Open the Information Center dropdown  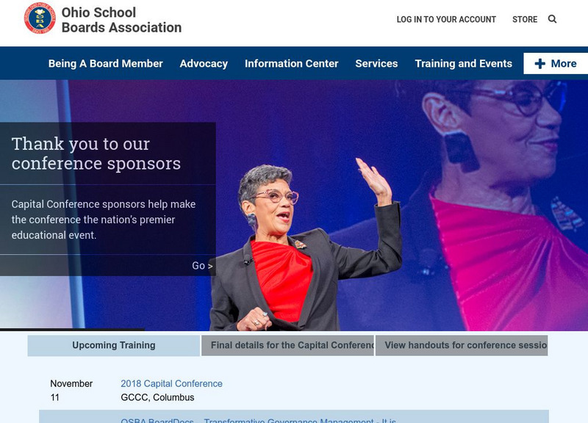292,63
